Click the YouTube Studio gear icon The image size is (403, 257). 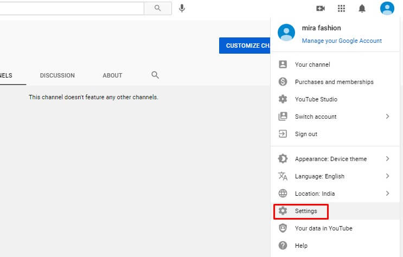283,99
